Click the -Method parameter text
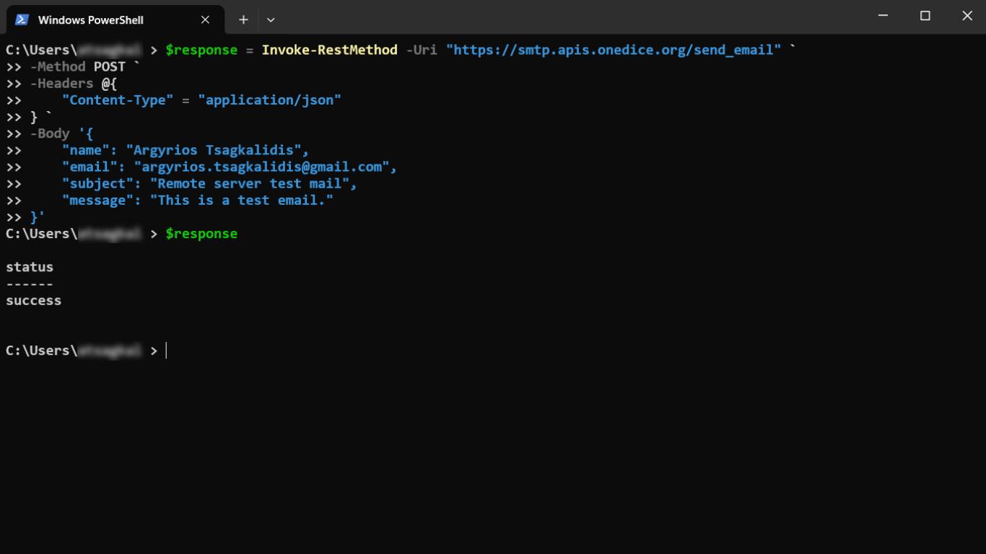This screenshot has width=986, height=554. 57,66
